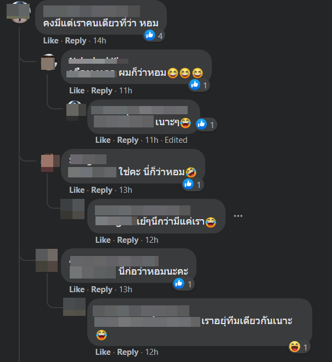The image size is (332, 362).
Task: Open the profile picture of the top commenter
Action: click(x=19, y=12)
